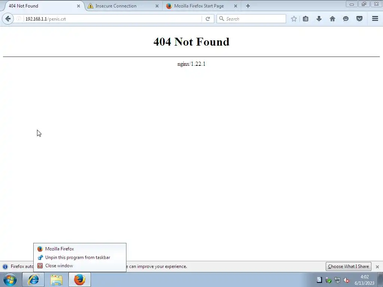Image resolution: width=383 pixels, height=287 pixels.
Task: Click the Show desktop strip
Action: (380, 280)
